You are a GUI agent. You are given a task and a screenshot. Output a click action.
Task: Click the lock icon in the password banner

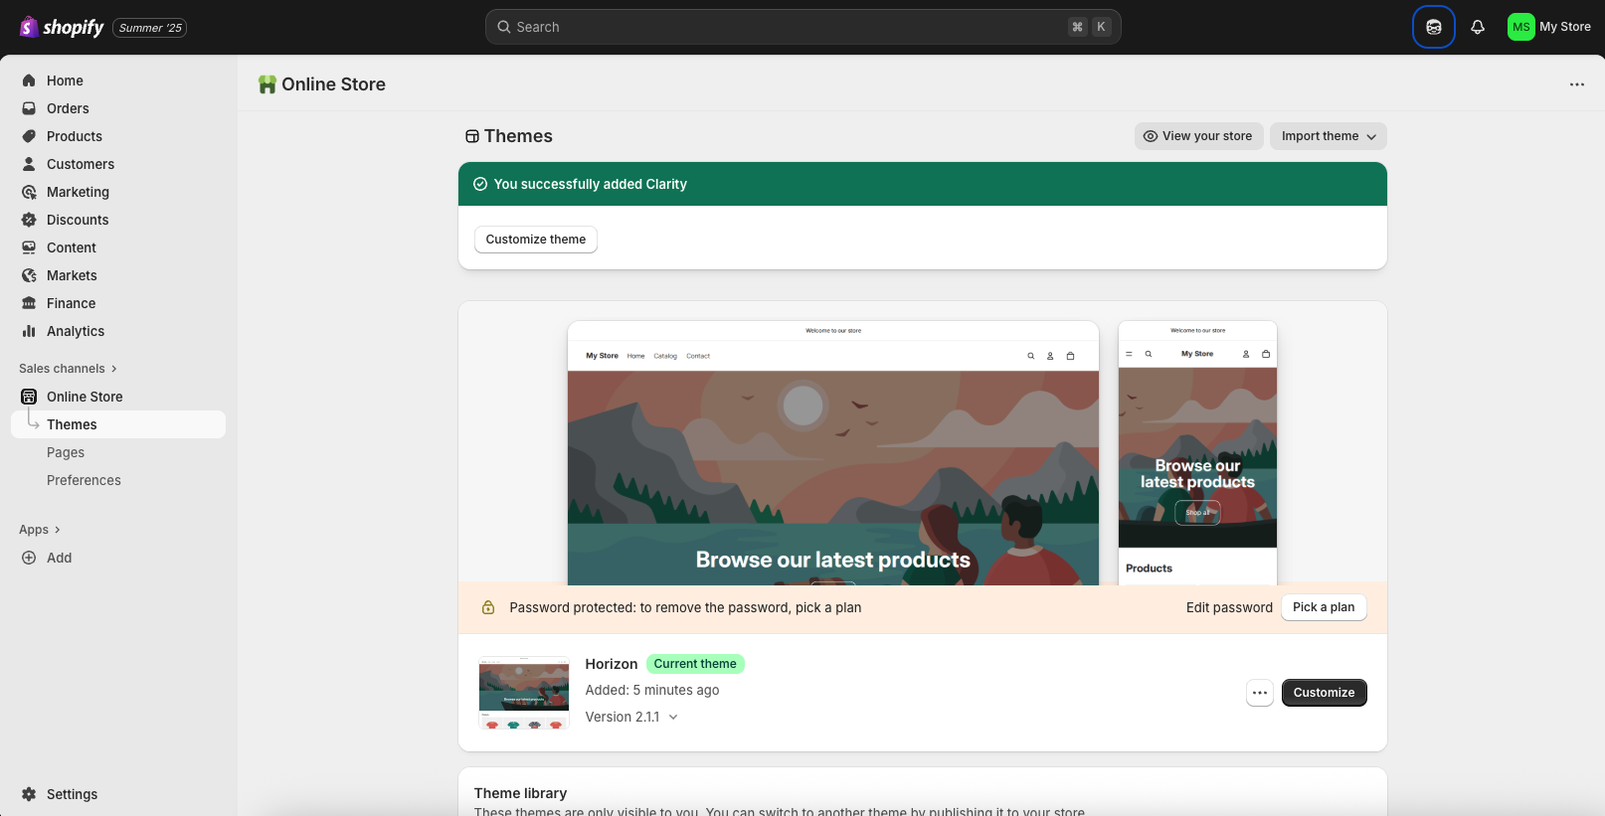488,607
